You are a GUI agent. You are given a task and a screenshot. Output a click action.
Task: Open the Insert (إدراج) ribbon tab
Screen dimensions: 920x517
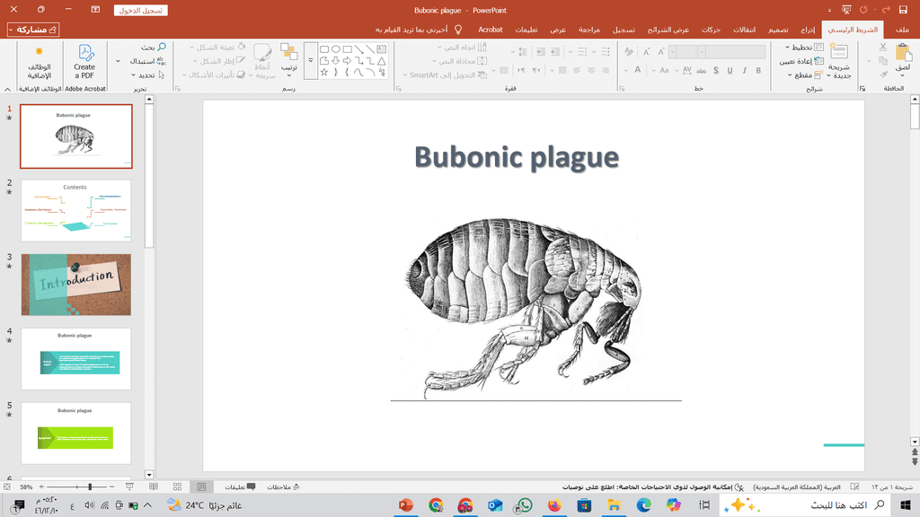point(807,30)
